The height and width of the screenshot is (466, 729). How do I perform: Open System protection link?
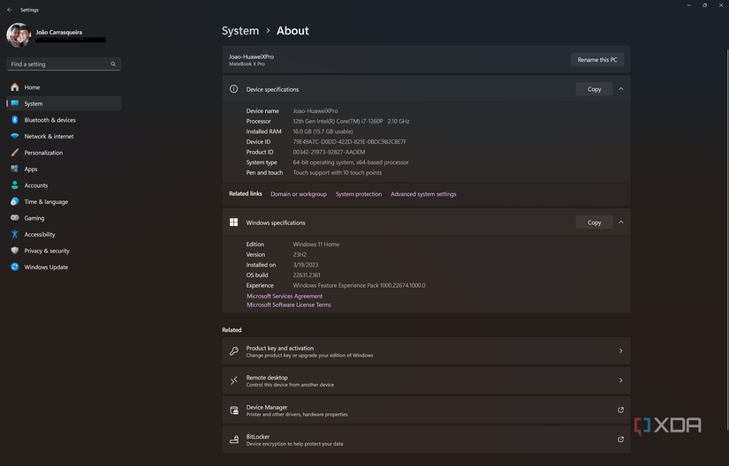(x=359, y=194)
